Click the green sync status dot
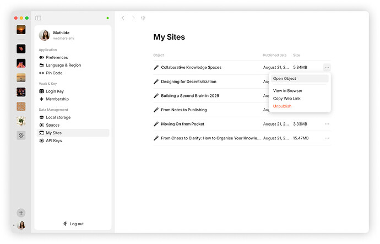Screen dimensions: 380x244 107,18
